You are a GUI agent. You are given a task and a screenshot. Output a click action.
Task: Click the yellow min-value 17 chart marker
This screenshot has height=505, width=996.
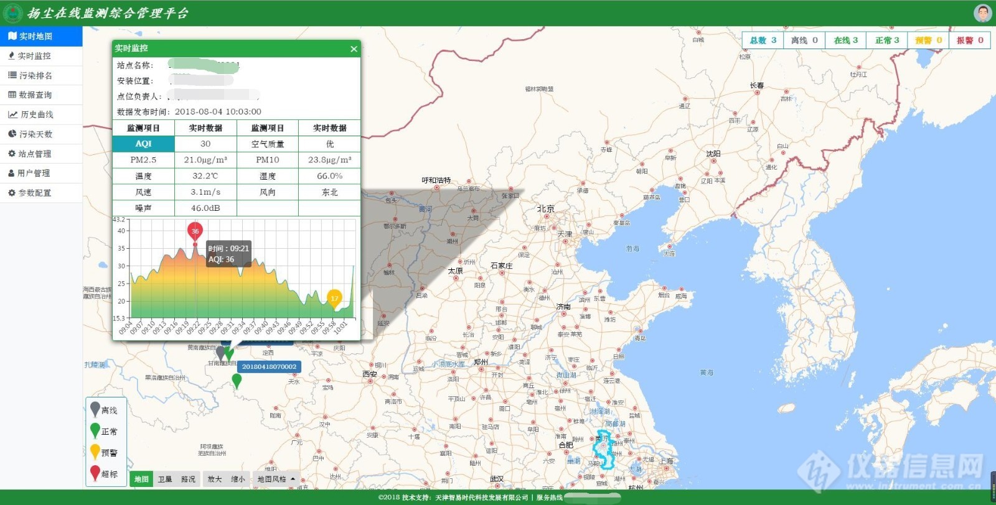point(334,298)
